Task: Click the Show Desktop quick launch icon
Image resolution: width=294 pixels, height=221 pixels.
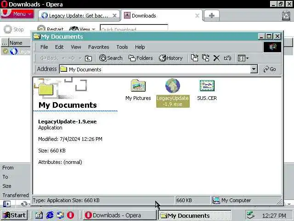Action: 39,215
